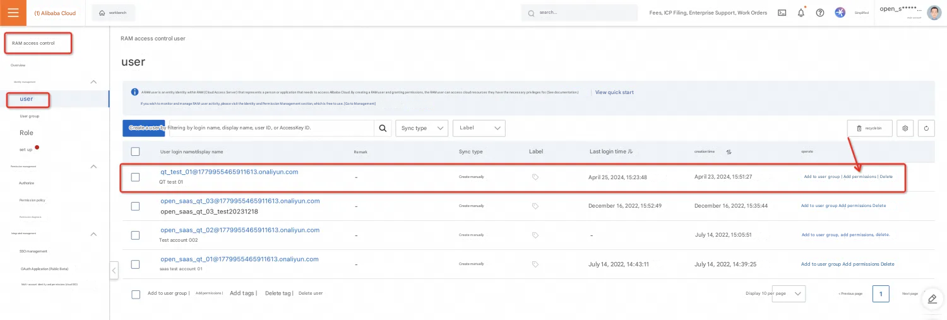Check the open_saas_qt_01 user row
This screenshot has width=947, height=320.
[x=135, y=264]
